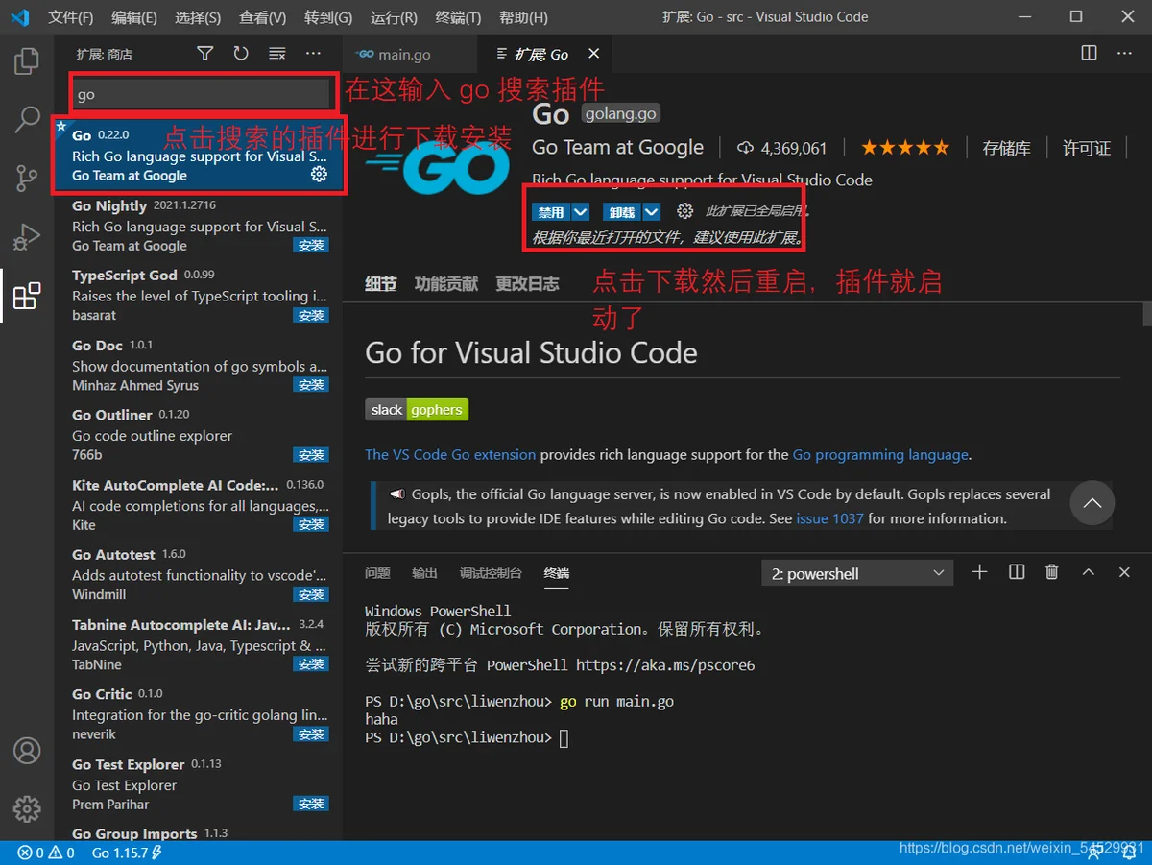Install the Go Critic extension
The width and height of the screenshot is (1152, 865).
(x=311, y=734)
